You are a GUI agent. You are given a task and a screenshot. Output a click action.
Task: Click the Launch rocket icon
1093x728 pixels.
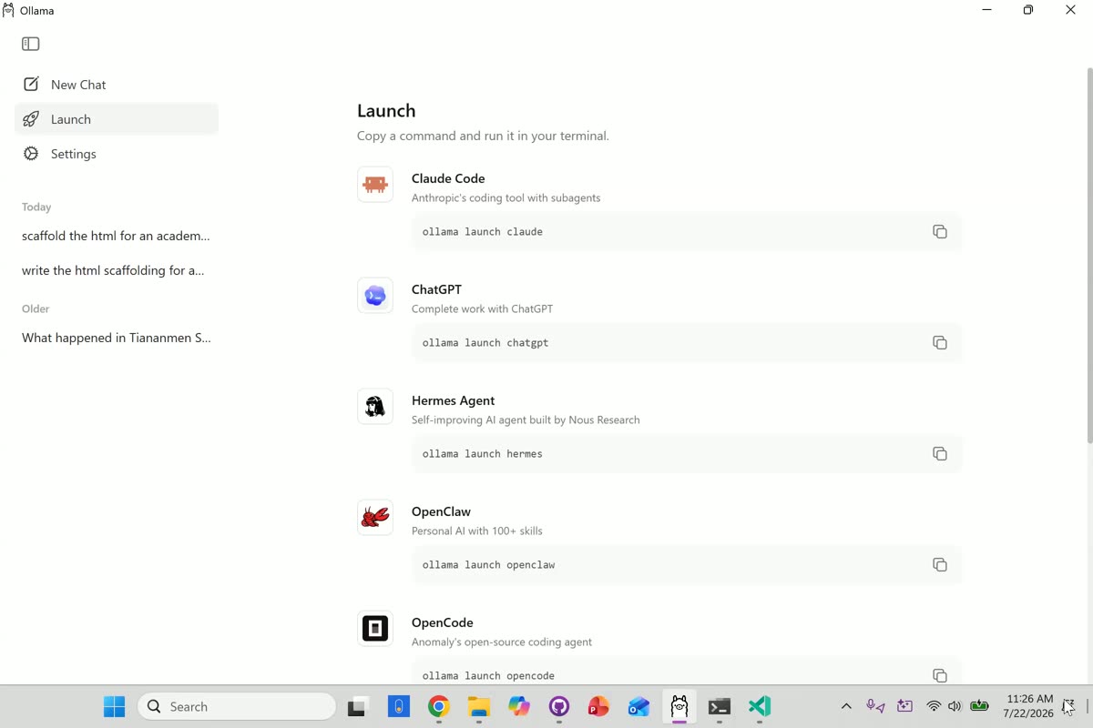click(31, 119)
